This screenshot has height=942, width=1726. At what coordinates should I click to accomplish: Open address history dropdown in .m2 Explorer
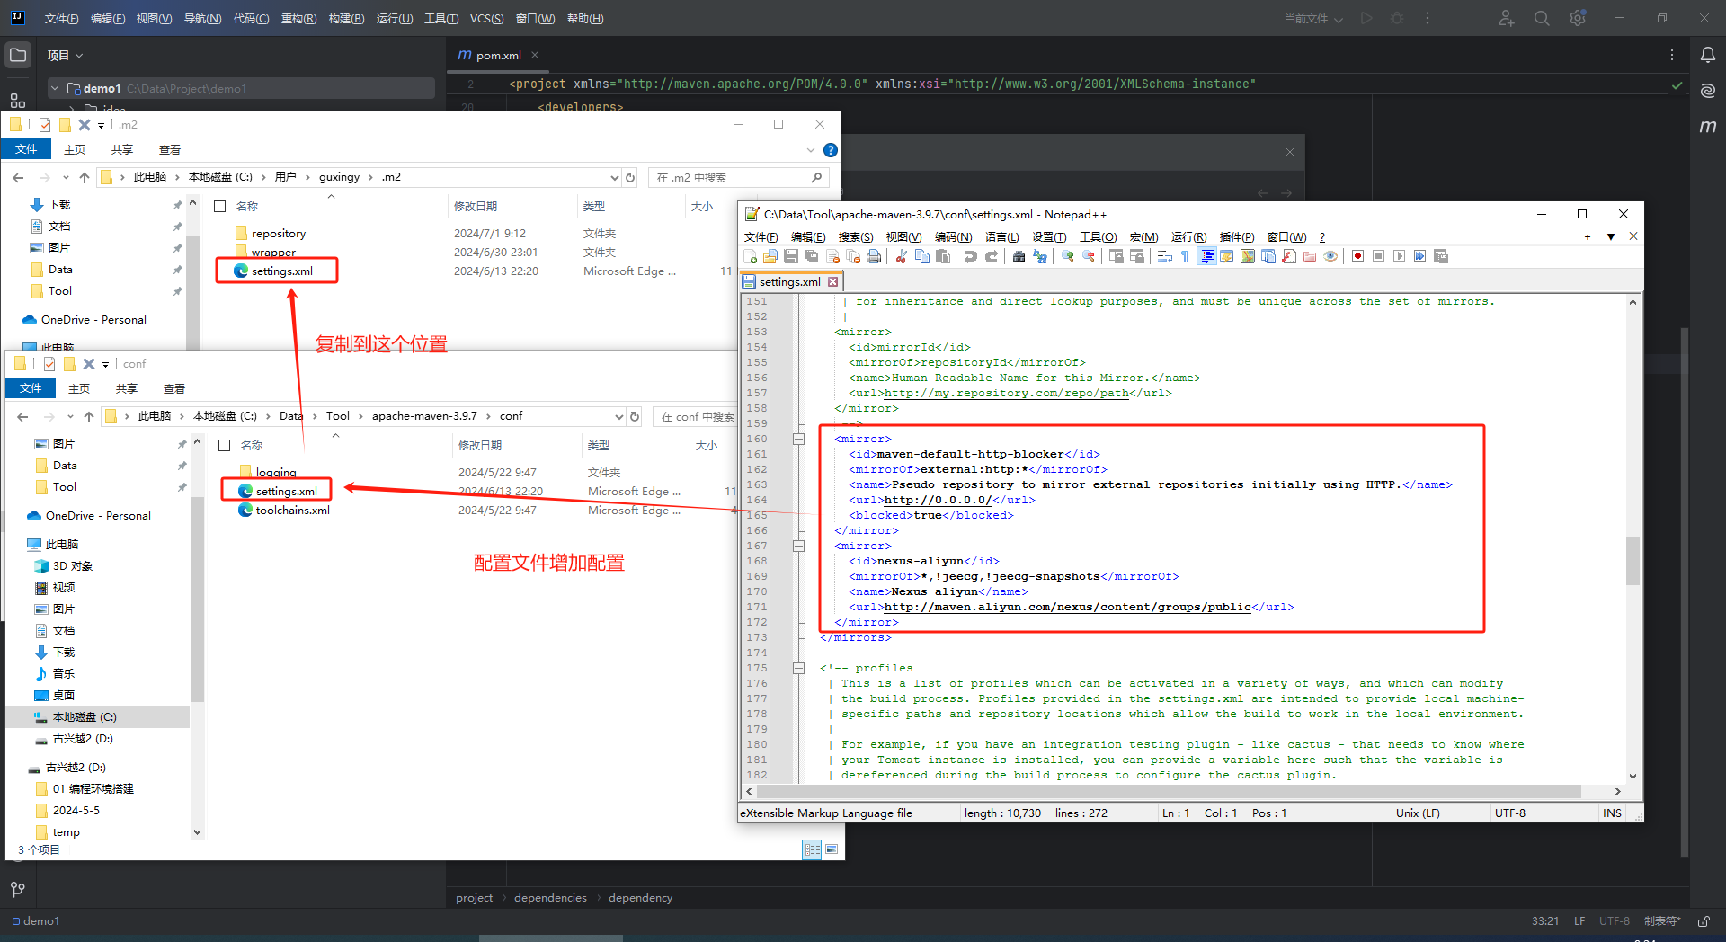(x=615, y=178)
